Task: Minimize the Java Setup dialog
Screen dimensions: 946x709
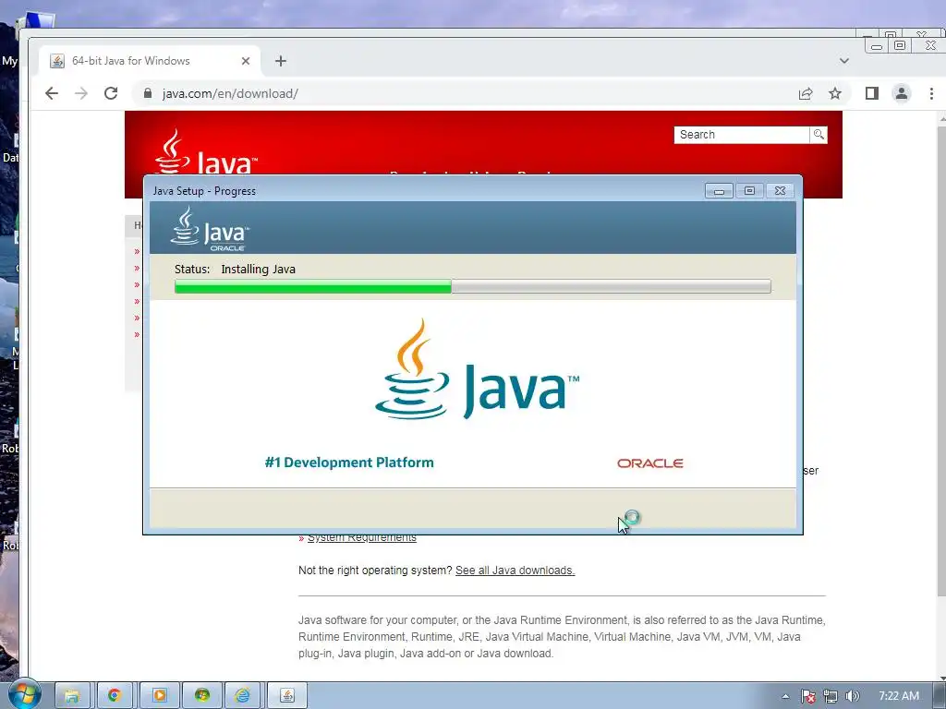Action: point(719,191)
